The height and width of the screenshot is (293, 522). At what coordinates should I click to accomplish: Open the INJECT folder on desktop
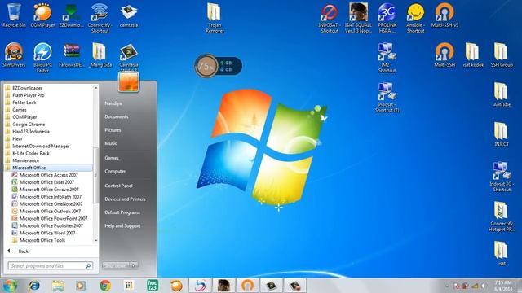(502, 134)
